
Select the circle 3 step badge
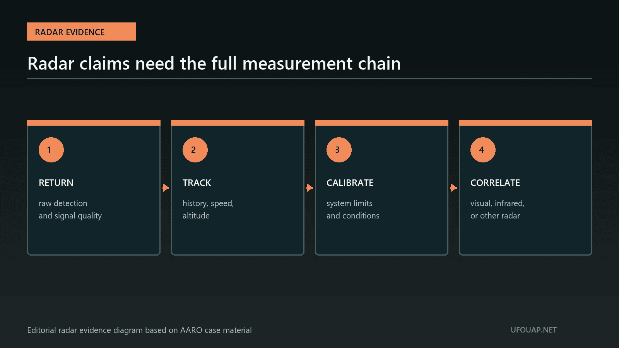pyautogui.click(x=339, y=150)
